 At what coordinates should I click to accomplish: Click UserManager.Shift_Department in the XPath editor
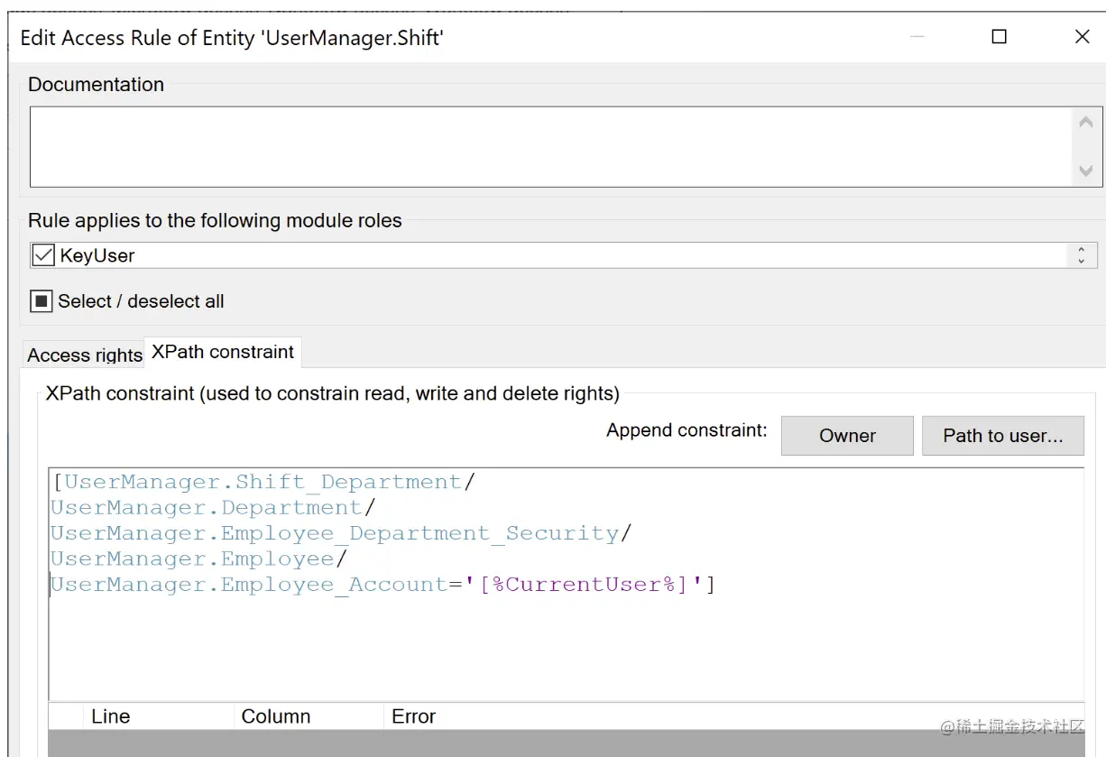[263, 482]
